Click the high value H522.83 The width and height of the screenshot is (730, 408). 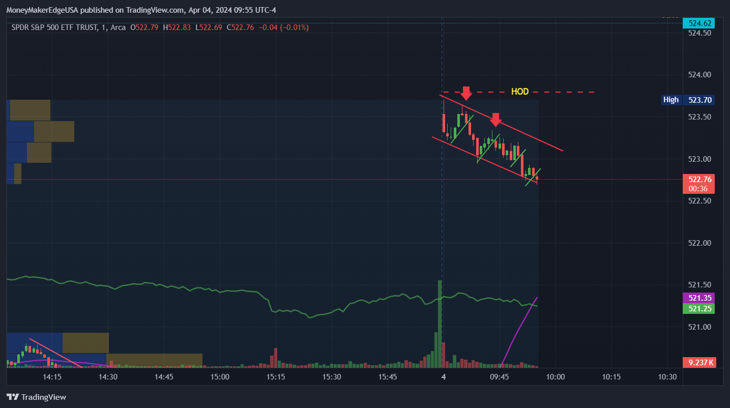pos(177,27)
